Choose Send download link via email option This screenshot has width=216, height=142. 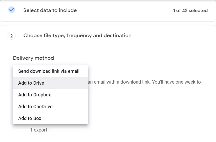(49, 71)
